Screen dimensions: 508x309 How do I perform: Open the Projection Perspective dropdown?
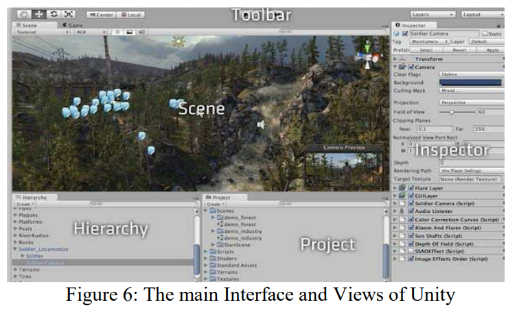point(472,102)
